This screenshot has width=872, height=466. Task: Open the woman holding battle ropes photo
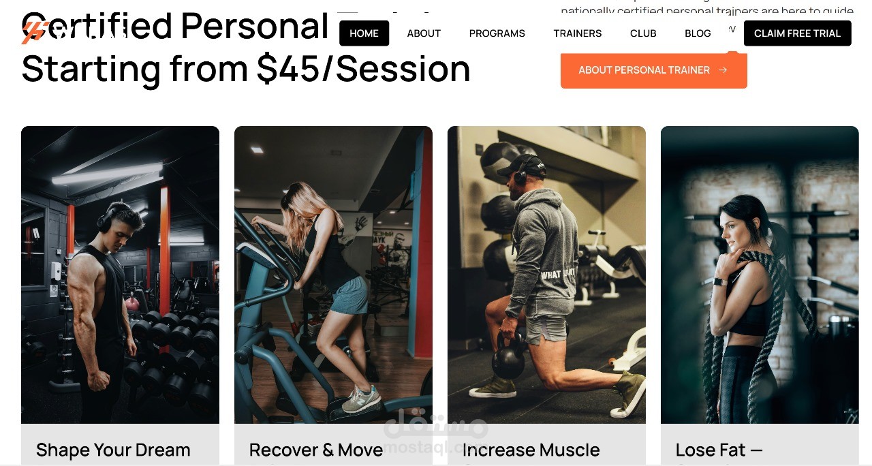point(760,275)
